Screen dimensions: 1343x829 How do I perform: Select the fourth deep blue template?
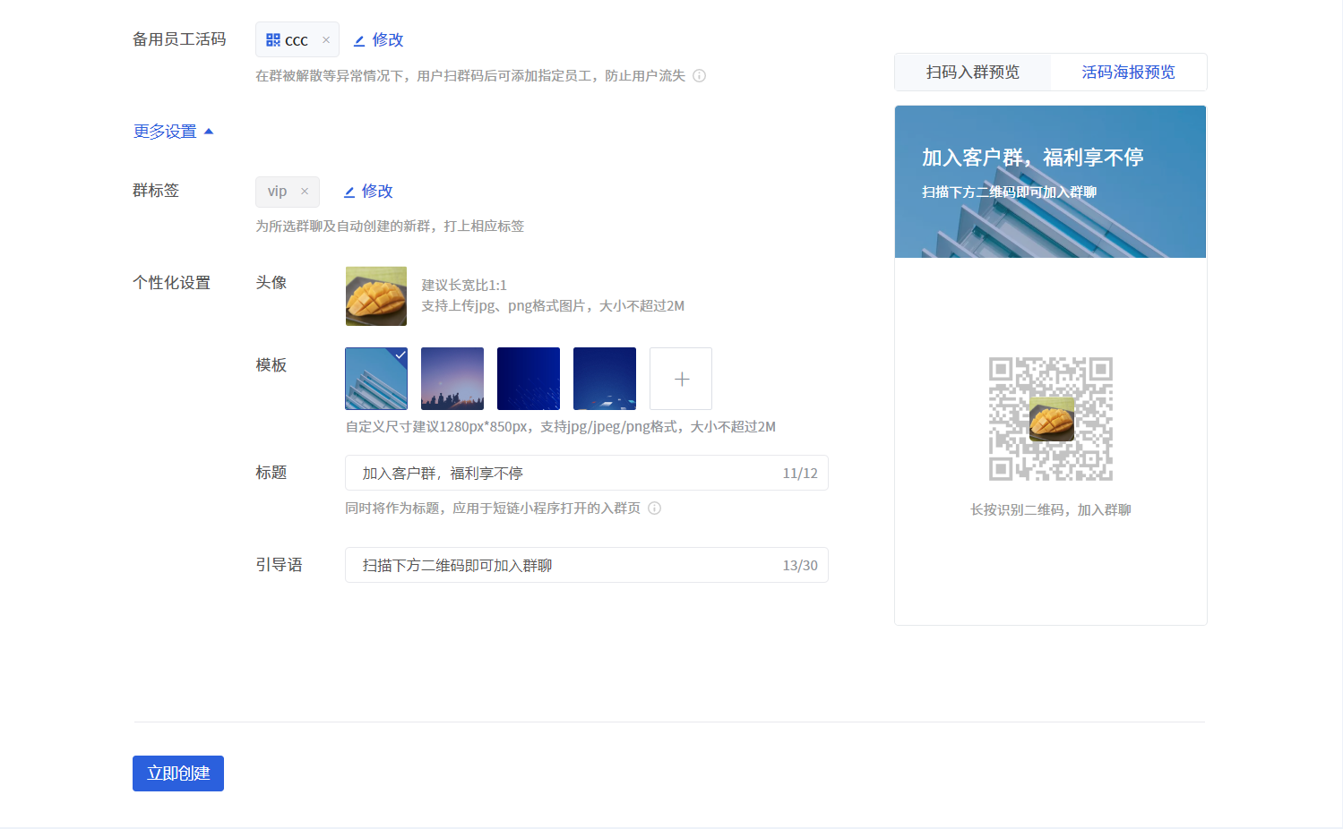coord(605,379)
